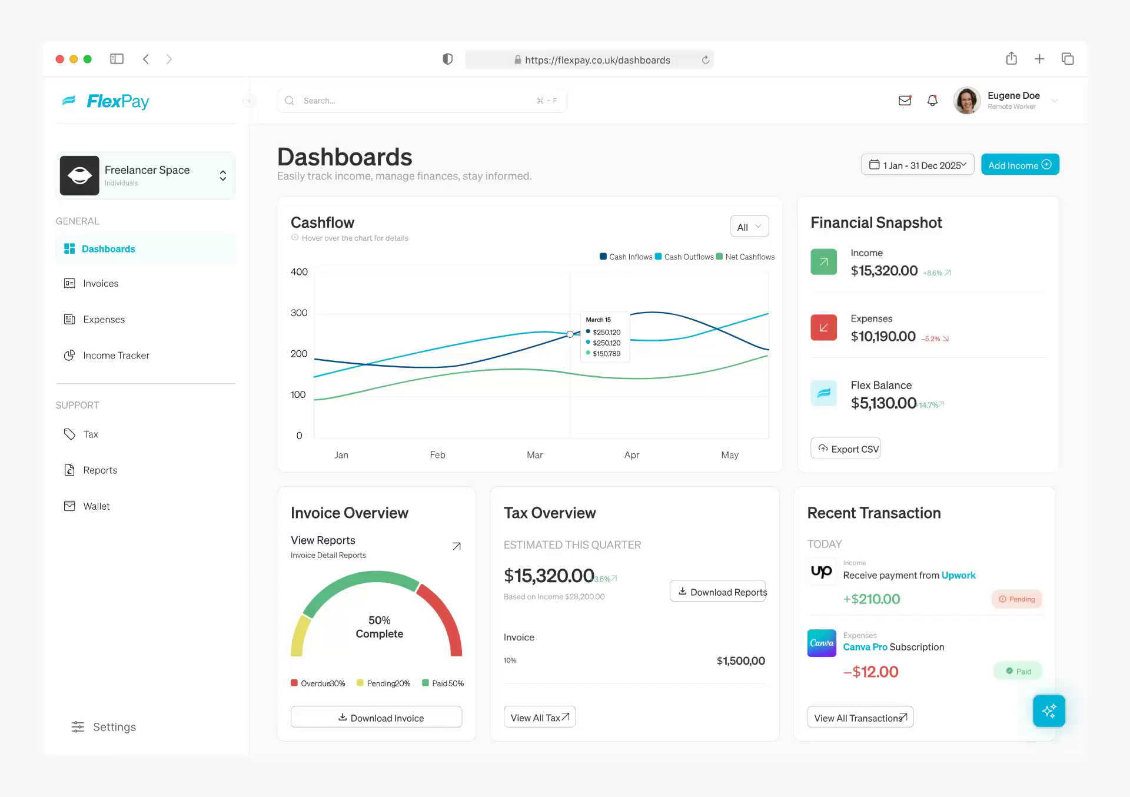This screenshot has width=1130, height=797.
Task: Expand the Freelancer Space workspace switcher
Action: (x=223, y=175)
